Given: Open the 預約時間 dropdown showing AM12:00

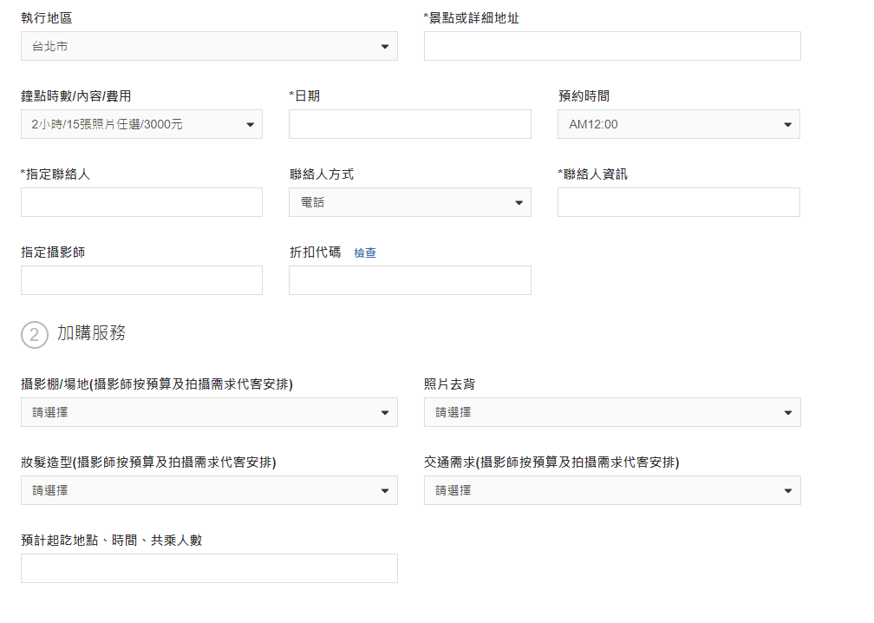Looking at the screenshot, I should 678,124.
